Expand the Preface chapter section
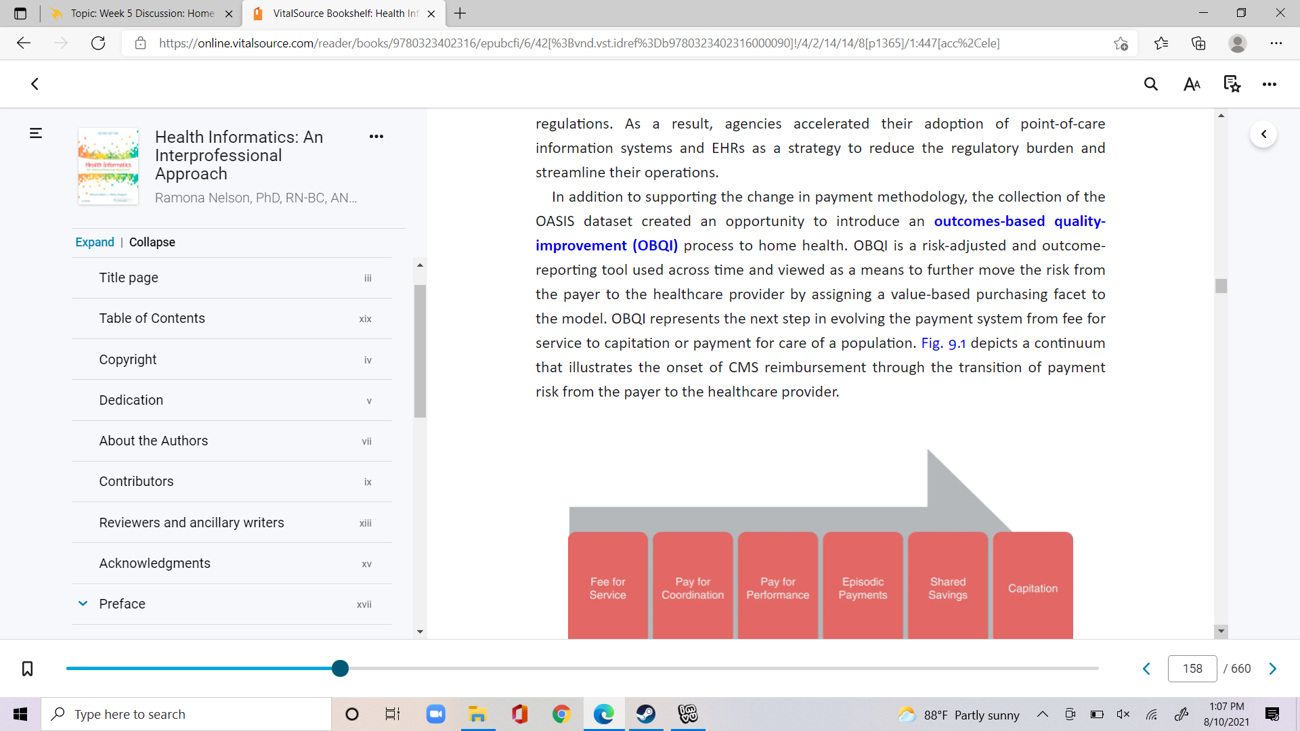Screen dimensions: 1300x731 click(x=83, y=604)
